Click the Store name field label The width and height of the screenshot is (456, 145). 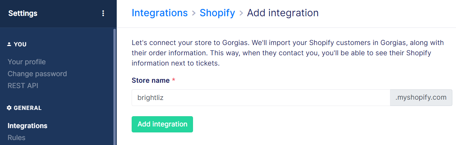tap(151, 80)
